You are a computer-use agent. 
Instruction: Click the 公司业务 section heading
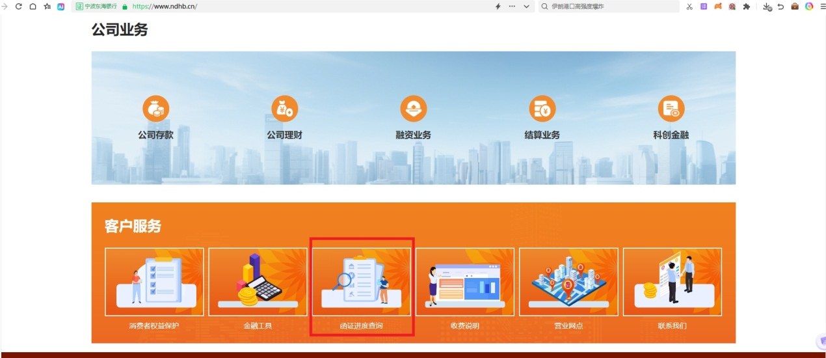click(120, 29)
